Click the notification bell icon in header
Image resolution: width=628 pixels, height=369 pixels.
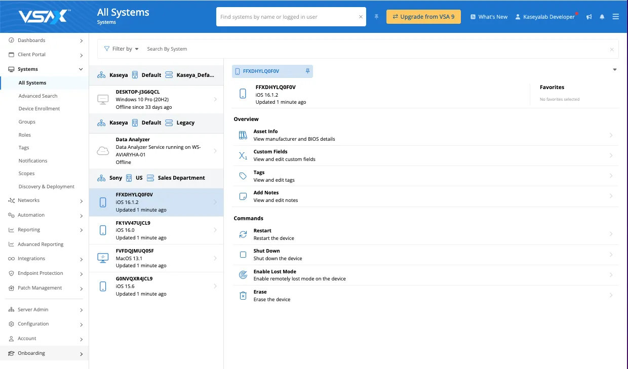click(x=602, y=17)
